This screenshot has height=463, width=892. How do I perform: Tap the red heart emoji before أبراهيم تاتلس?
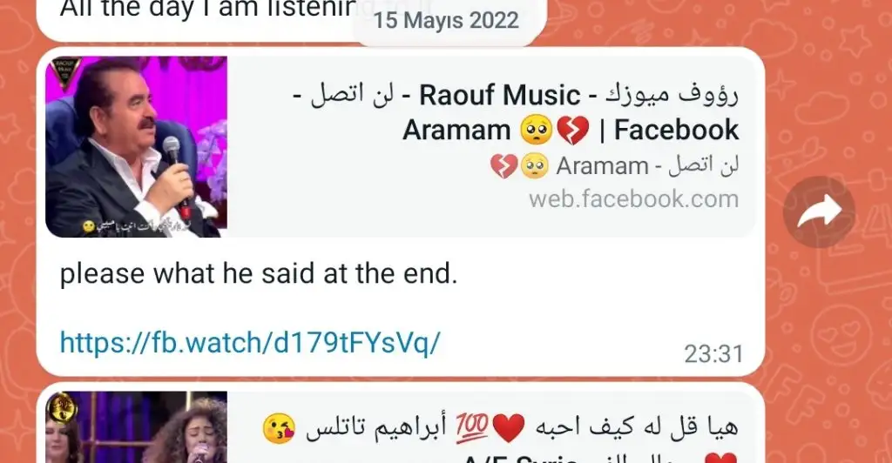pyautogui.click(x=509, y=428)
